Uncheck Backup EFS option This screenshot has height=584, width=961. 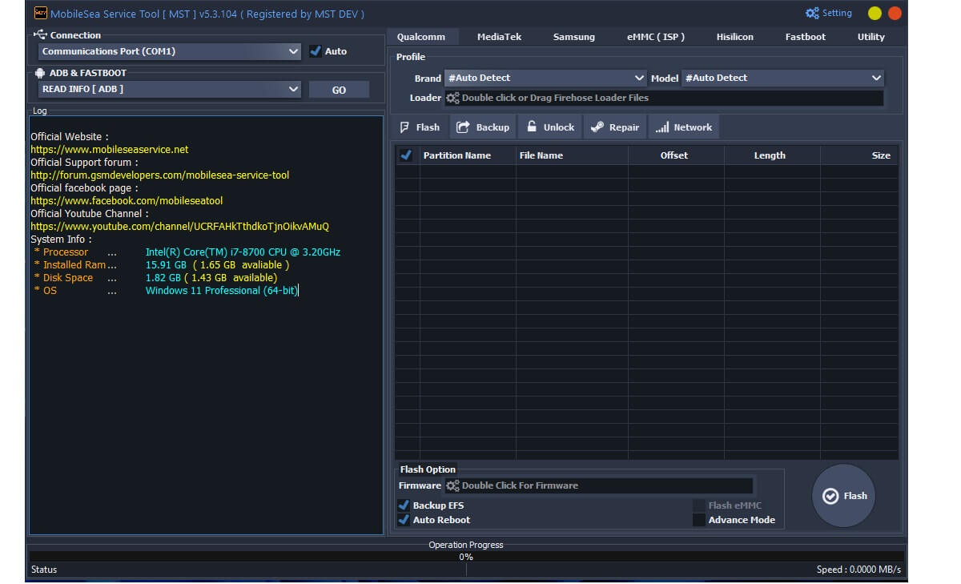coord(404,505)
